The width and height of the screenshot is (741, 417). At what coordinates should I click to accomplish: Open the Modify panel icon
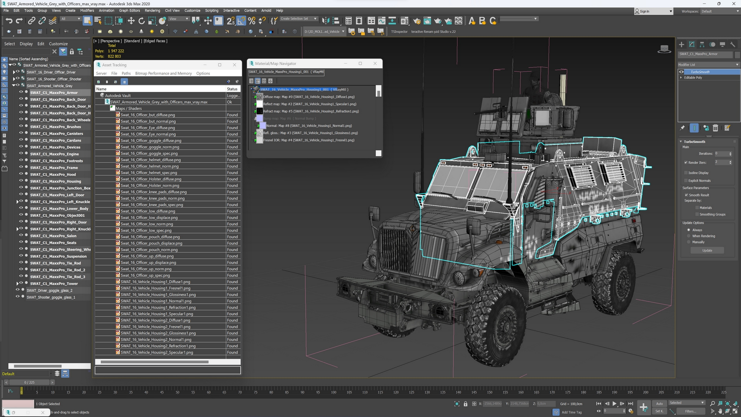coord(692,45)
